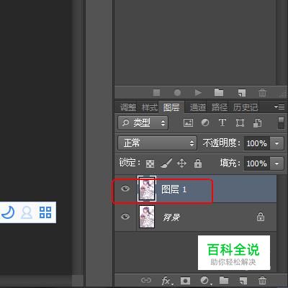288x288 pixels.
Task: Open the four-square grid menu icon
Action: (x=45, y=212)
